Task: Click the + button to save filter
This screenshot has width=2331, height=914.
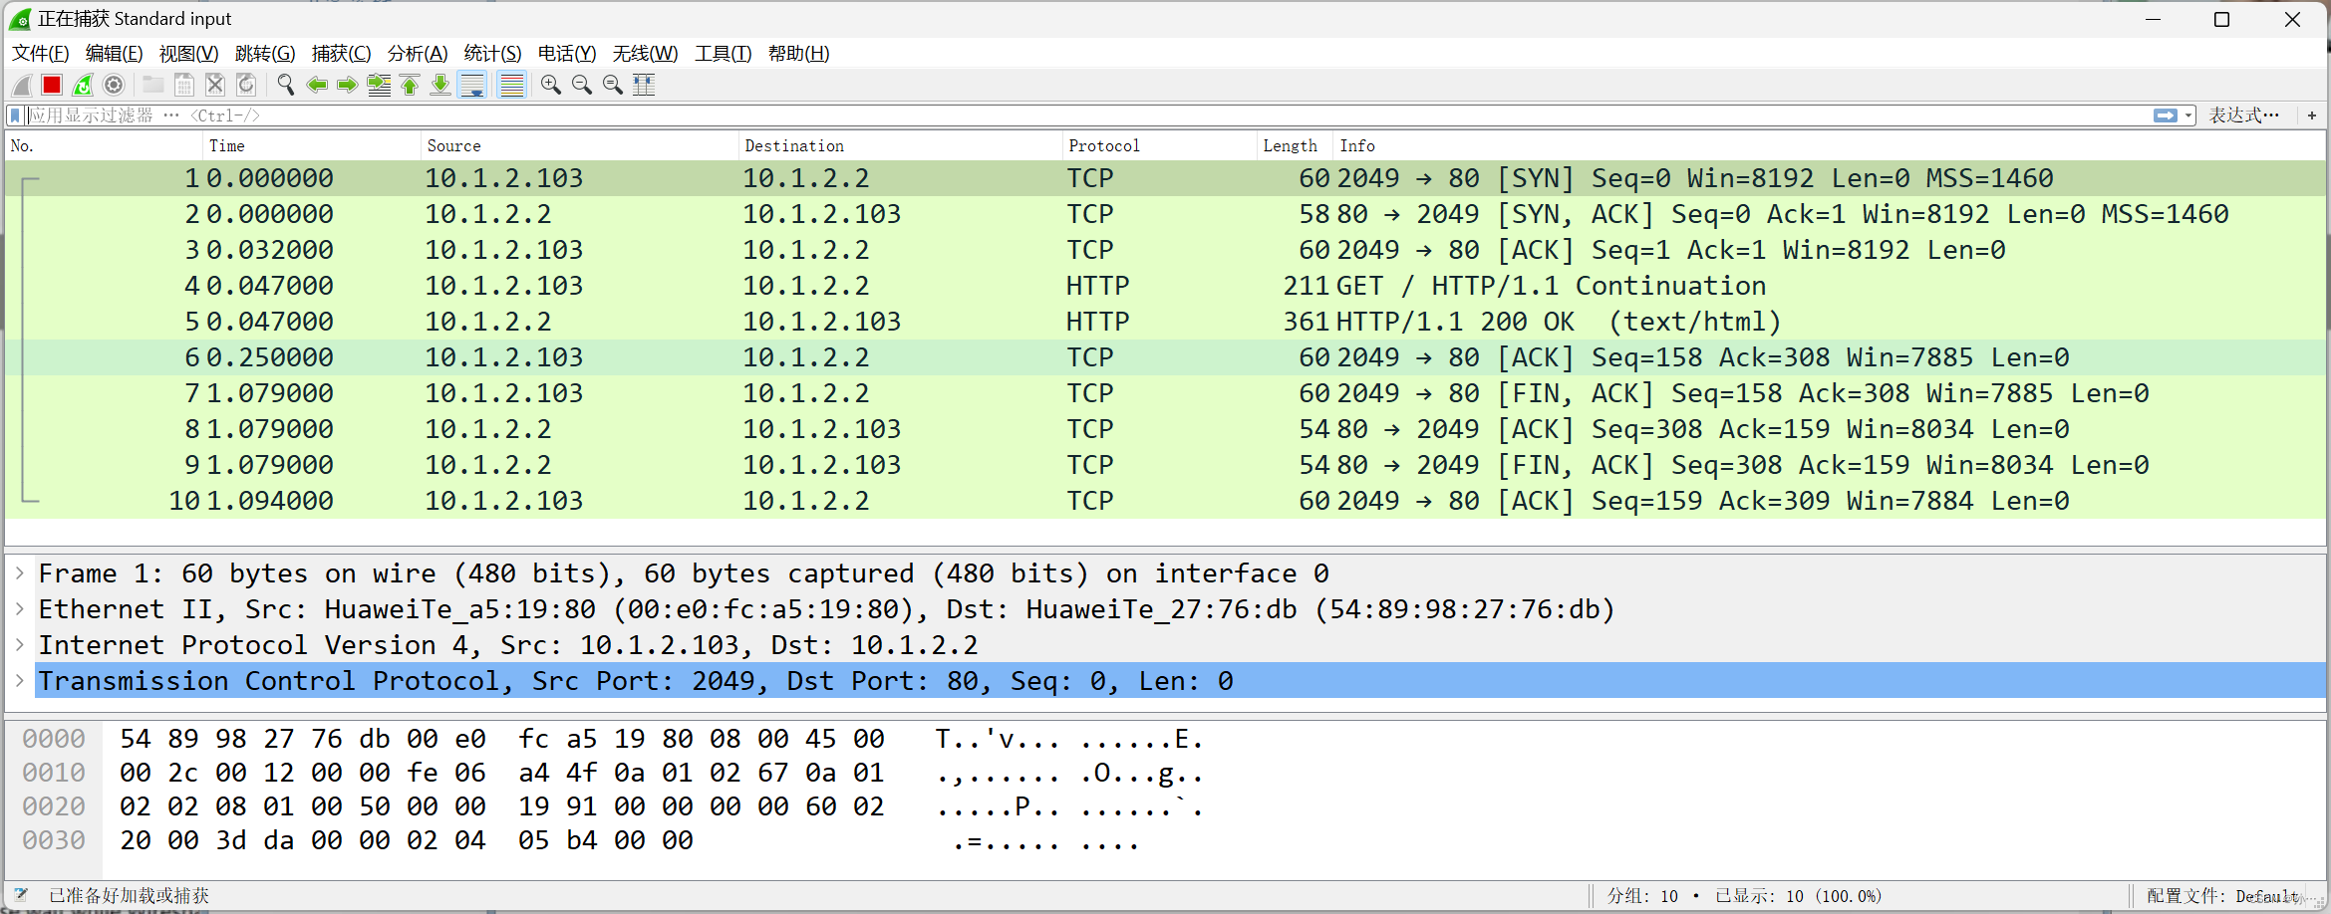Action: click(2311, 115)
